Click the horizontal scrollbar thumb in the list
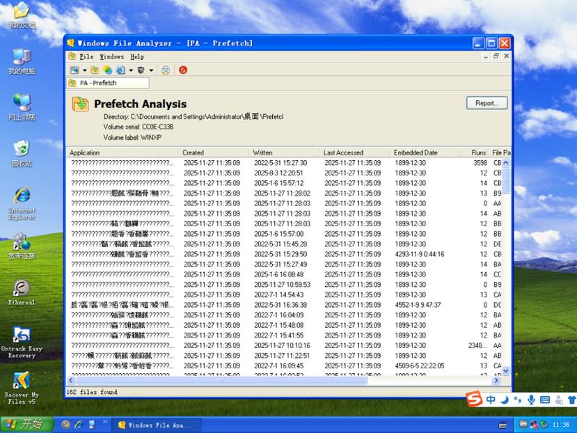577x433 pixels. pyautogui.click(x=221, y=380)
